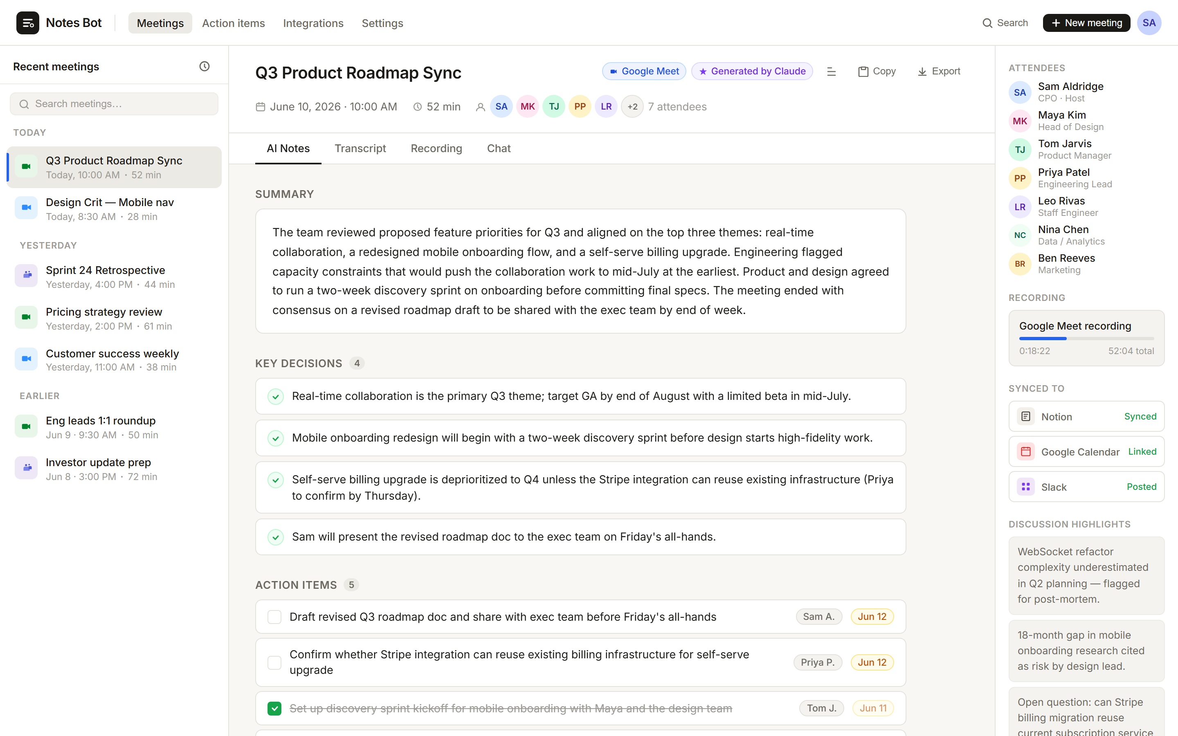Click the LR avatar in the header attendee row

606,107
